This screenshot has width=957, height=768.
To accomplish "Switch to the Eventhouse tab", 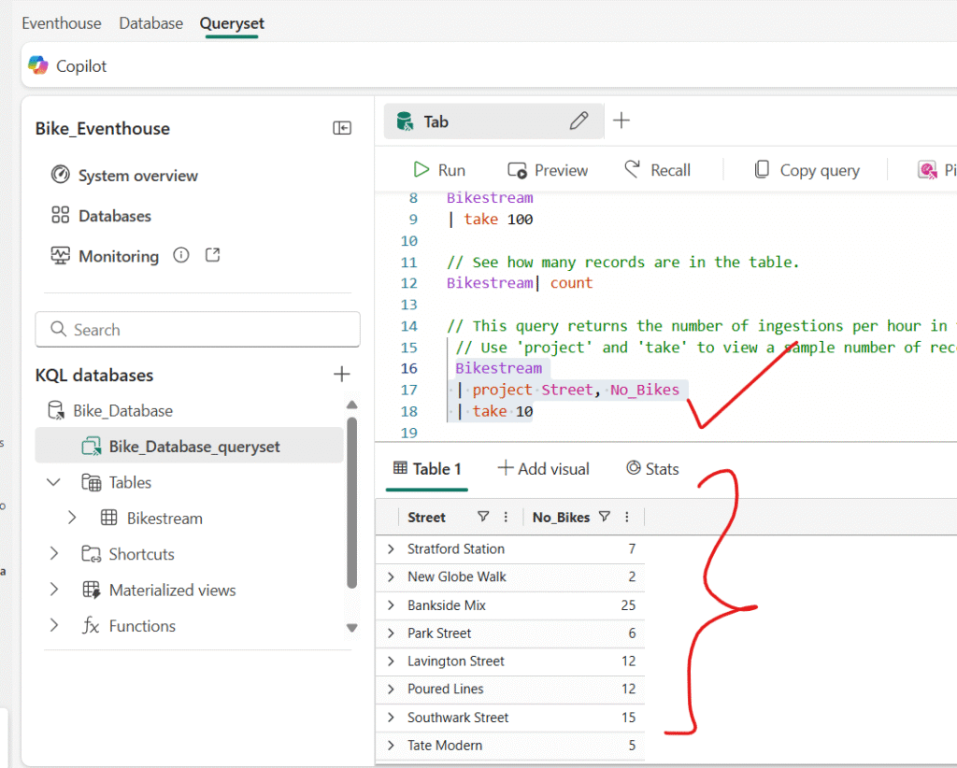I will (x=62, y=23).
